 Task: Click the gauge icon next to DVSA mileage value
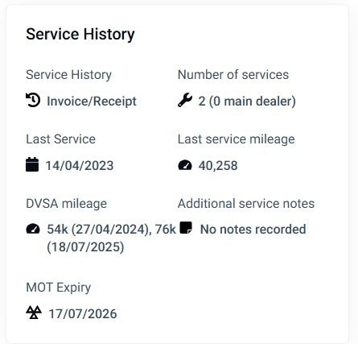33,229
